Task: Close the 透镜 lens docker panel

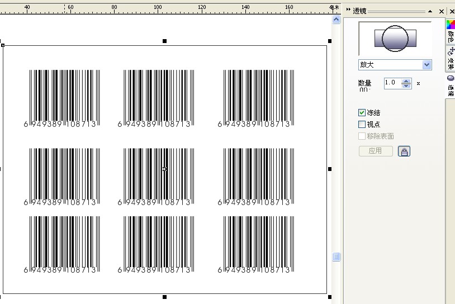Action: (x=442, y=11)
